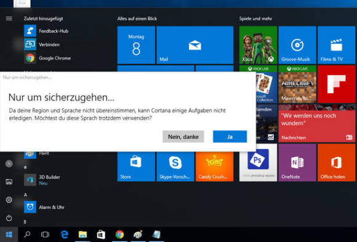
Task: Open the hamburger menu in Start
Action: 9,18
